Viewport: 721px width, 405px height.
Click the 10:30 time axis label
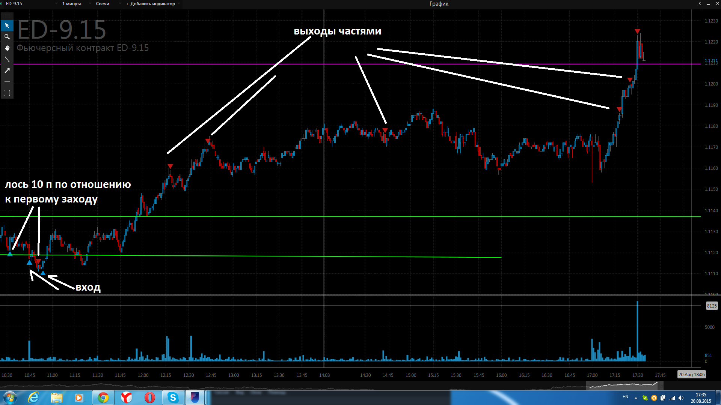(7, 375)
